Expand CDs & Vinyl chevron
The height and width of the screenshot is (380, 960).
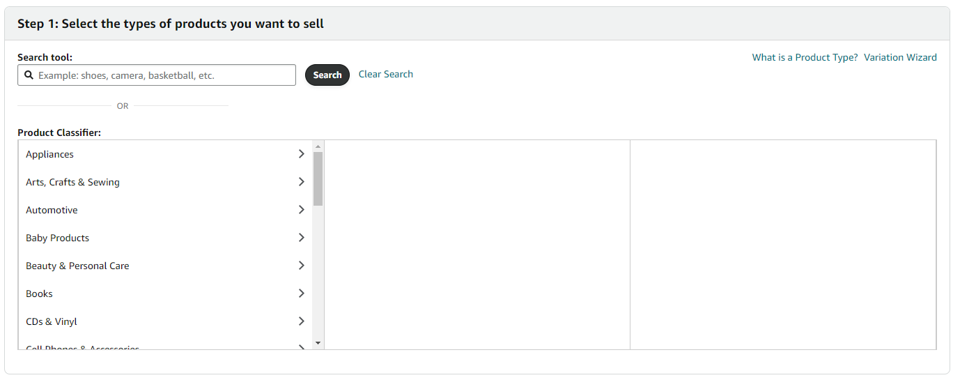(301, 321)
